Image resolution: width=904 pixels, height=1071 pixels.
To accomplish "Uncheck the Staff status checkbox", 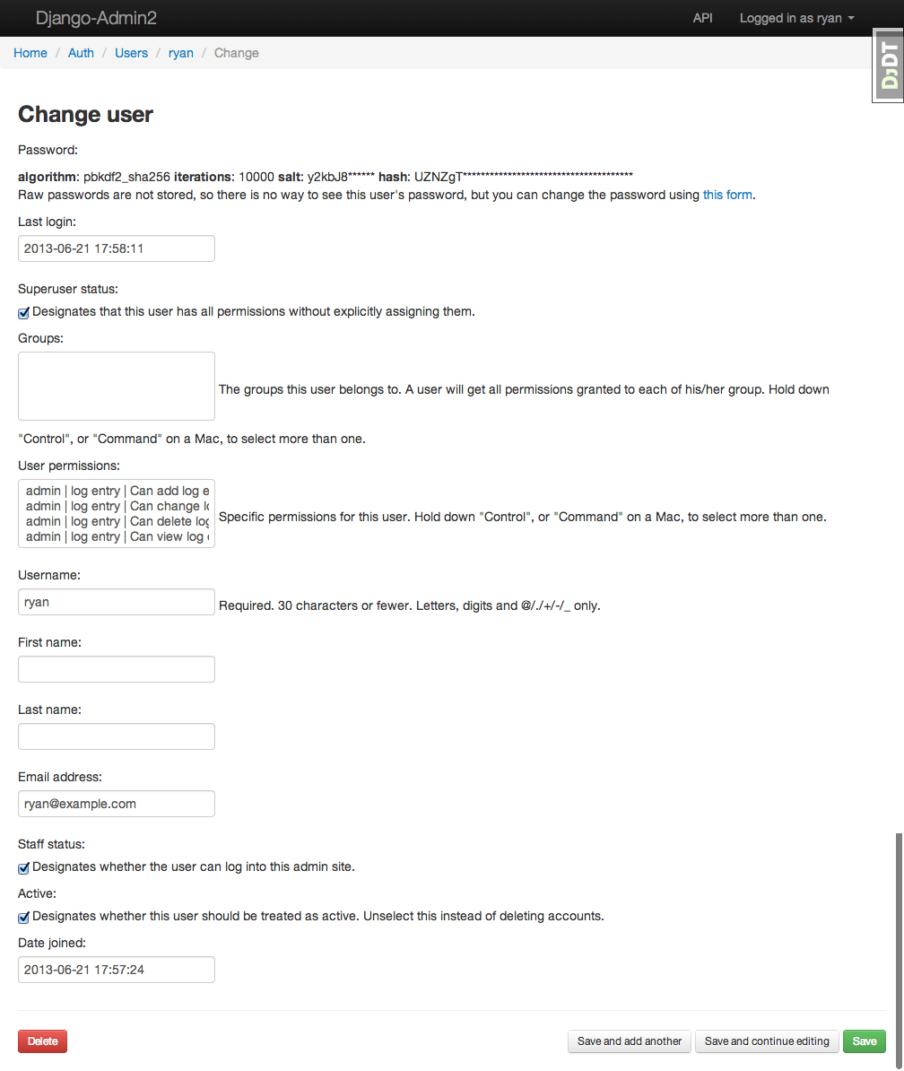I will click(24, 868).
